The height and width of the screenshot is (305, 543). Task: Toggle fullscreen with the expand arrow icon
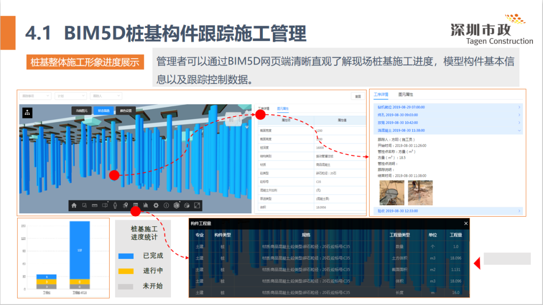tap(197, 205)
